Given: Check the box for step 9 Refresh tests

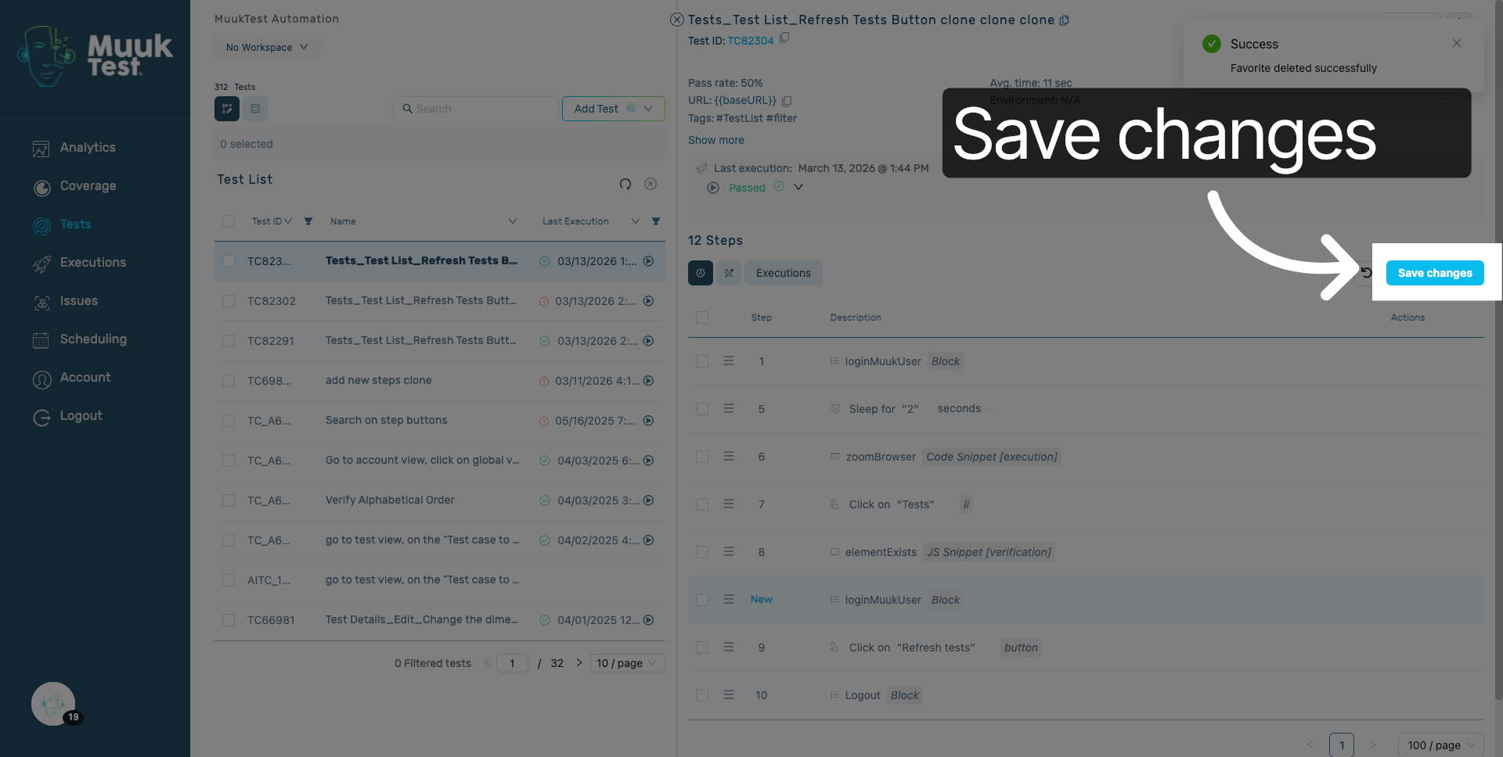Looking at the screenshot, I should 702,648.
